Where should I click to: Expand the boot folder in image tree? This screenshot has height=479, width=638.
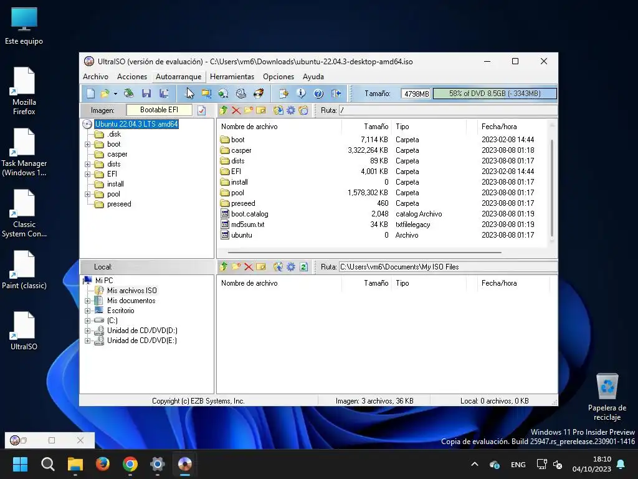pyautogui.click(x=87, y=144)
